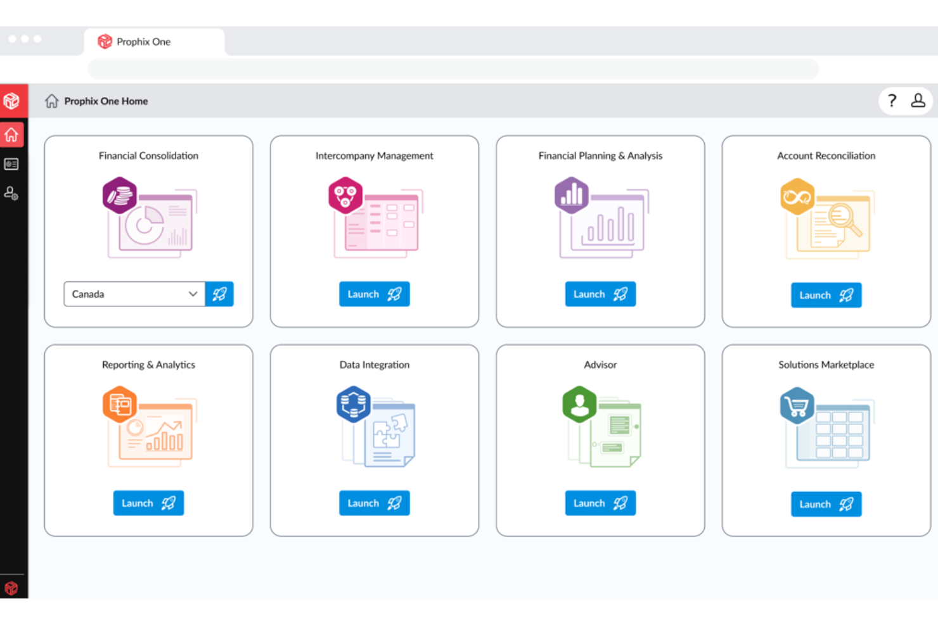The image size is (938, 625).
Task: Launch Reporting & Analytics
Action: [x=148, y=503]
